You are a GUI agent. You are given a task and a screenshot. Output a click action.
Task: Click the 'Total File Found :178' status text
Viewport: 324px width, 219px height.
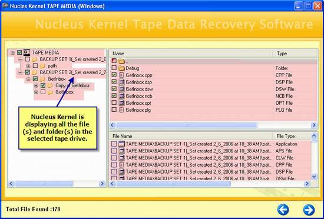33,209
